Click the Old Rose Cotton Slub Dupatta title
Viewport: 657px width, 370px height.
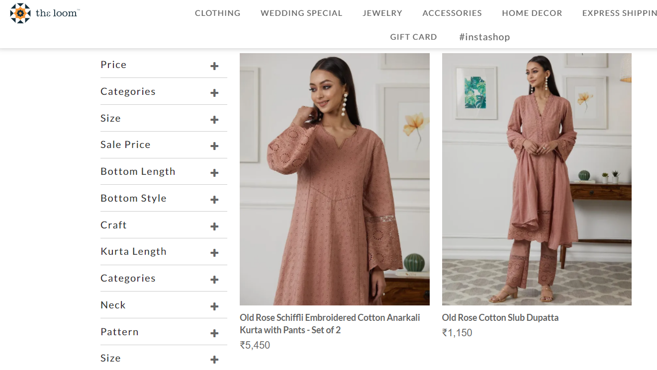tap(500, 317)
